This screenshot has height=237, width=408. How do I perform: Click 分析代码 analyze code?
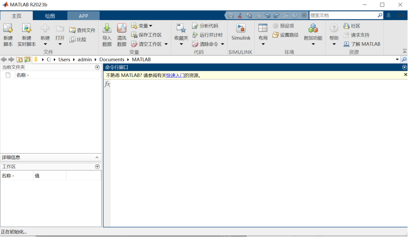[205, 26]
